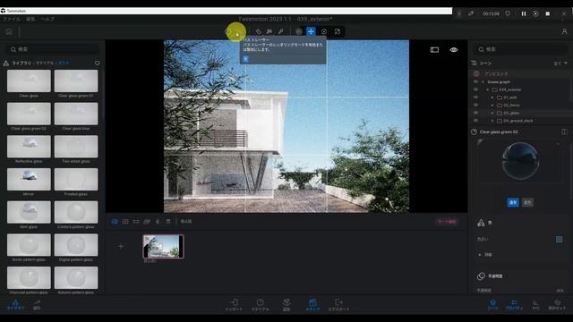Activate the Rotate gizmo tool
The image size is (573, 322).
click(x=324, y=32)
